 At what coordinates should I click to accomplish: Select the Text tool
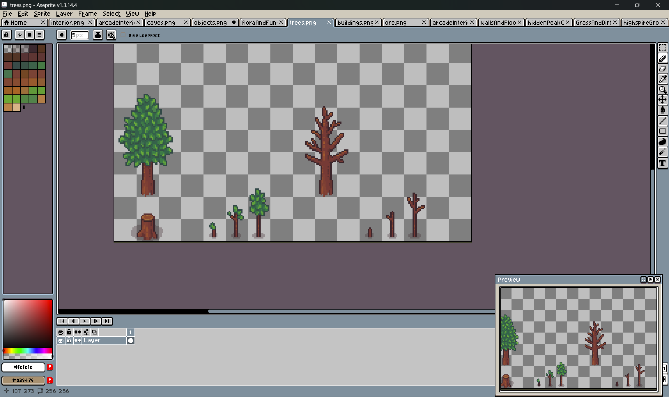662,163
